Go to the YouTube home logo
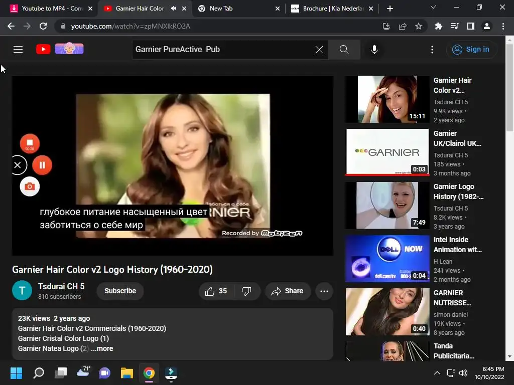This screenshot has height=385, width=514. pyautogui.click(x=43, y=49)
